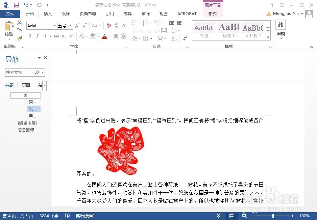The height and width of the screenshot is (220, 317).
Task: Open search options dropdown in navigation pane
Action: (42, 72)
